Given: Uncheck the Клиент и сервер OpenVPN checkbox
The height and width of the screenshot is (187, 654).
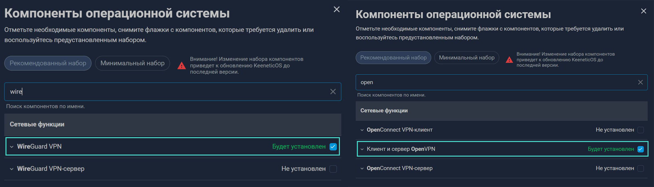Looking at the screenshot, I should (641, 149).
